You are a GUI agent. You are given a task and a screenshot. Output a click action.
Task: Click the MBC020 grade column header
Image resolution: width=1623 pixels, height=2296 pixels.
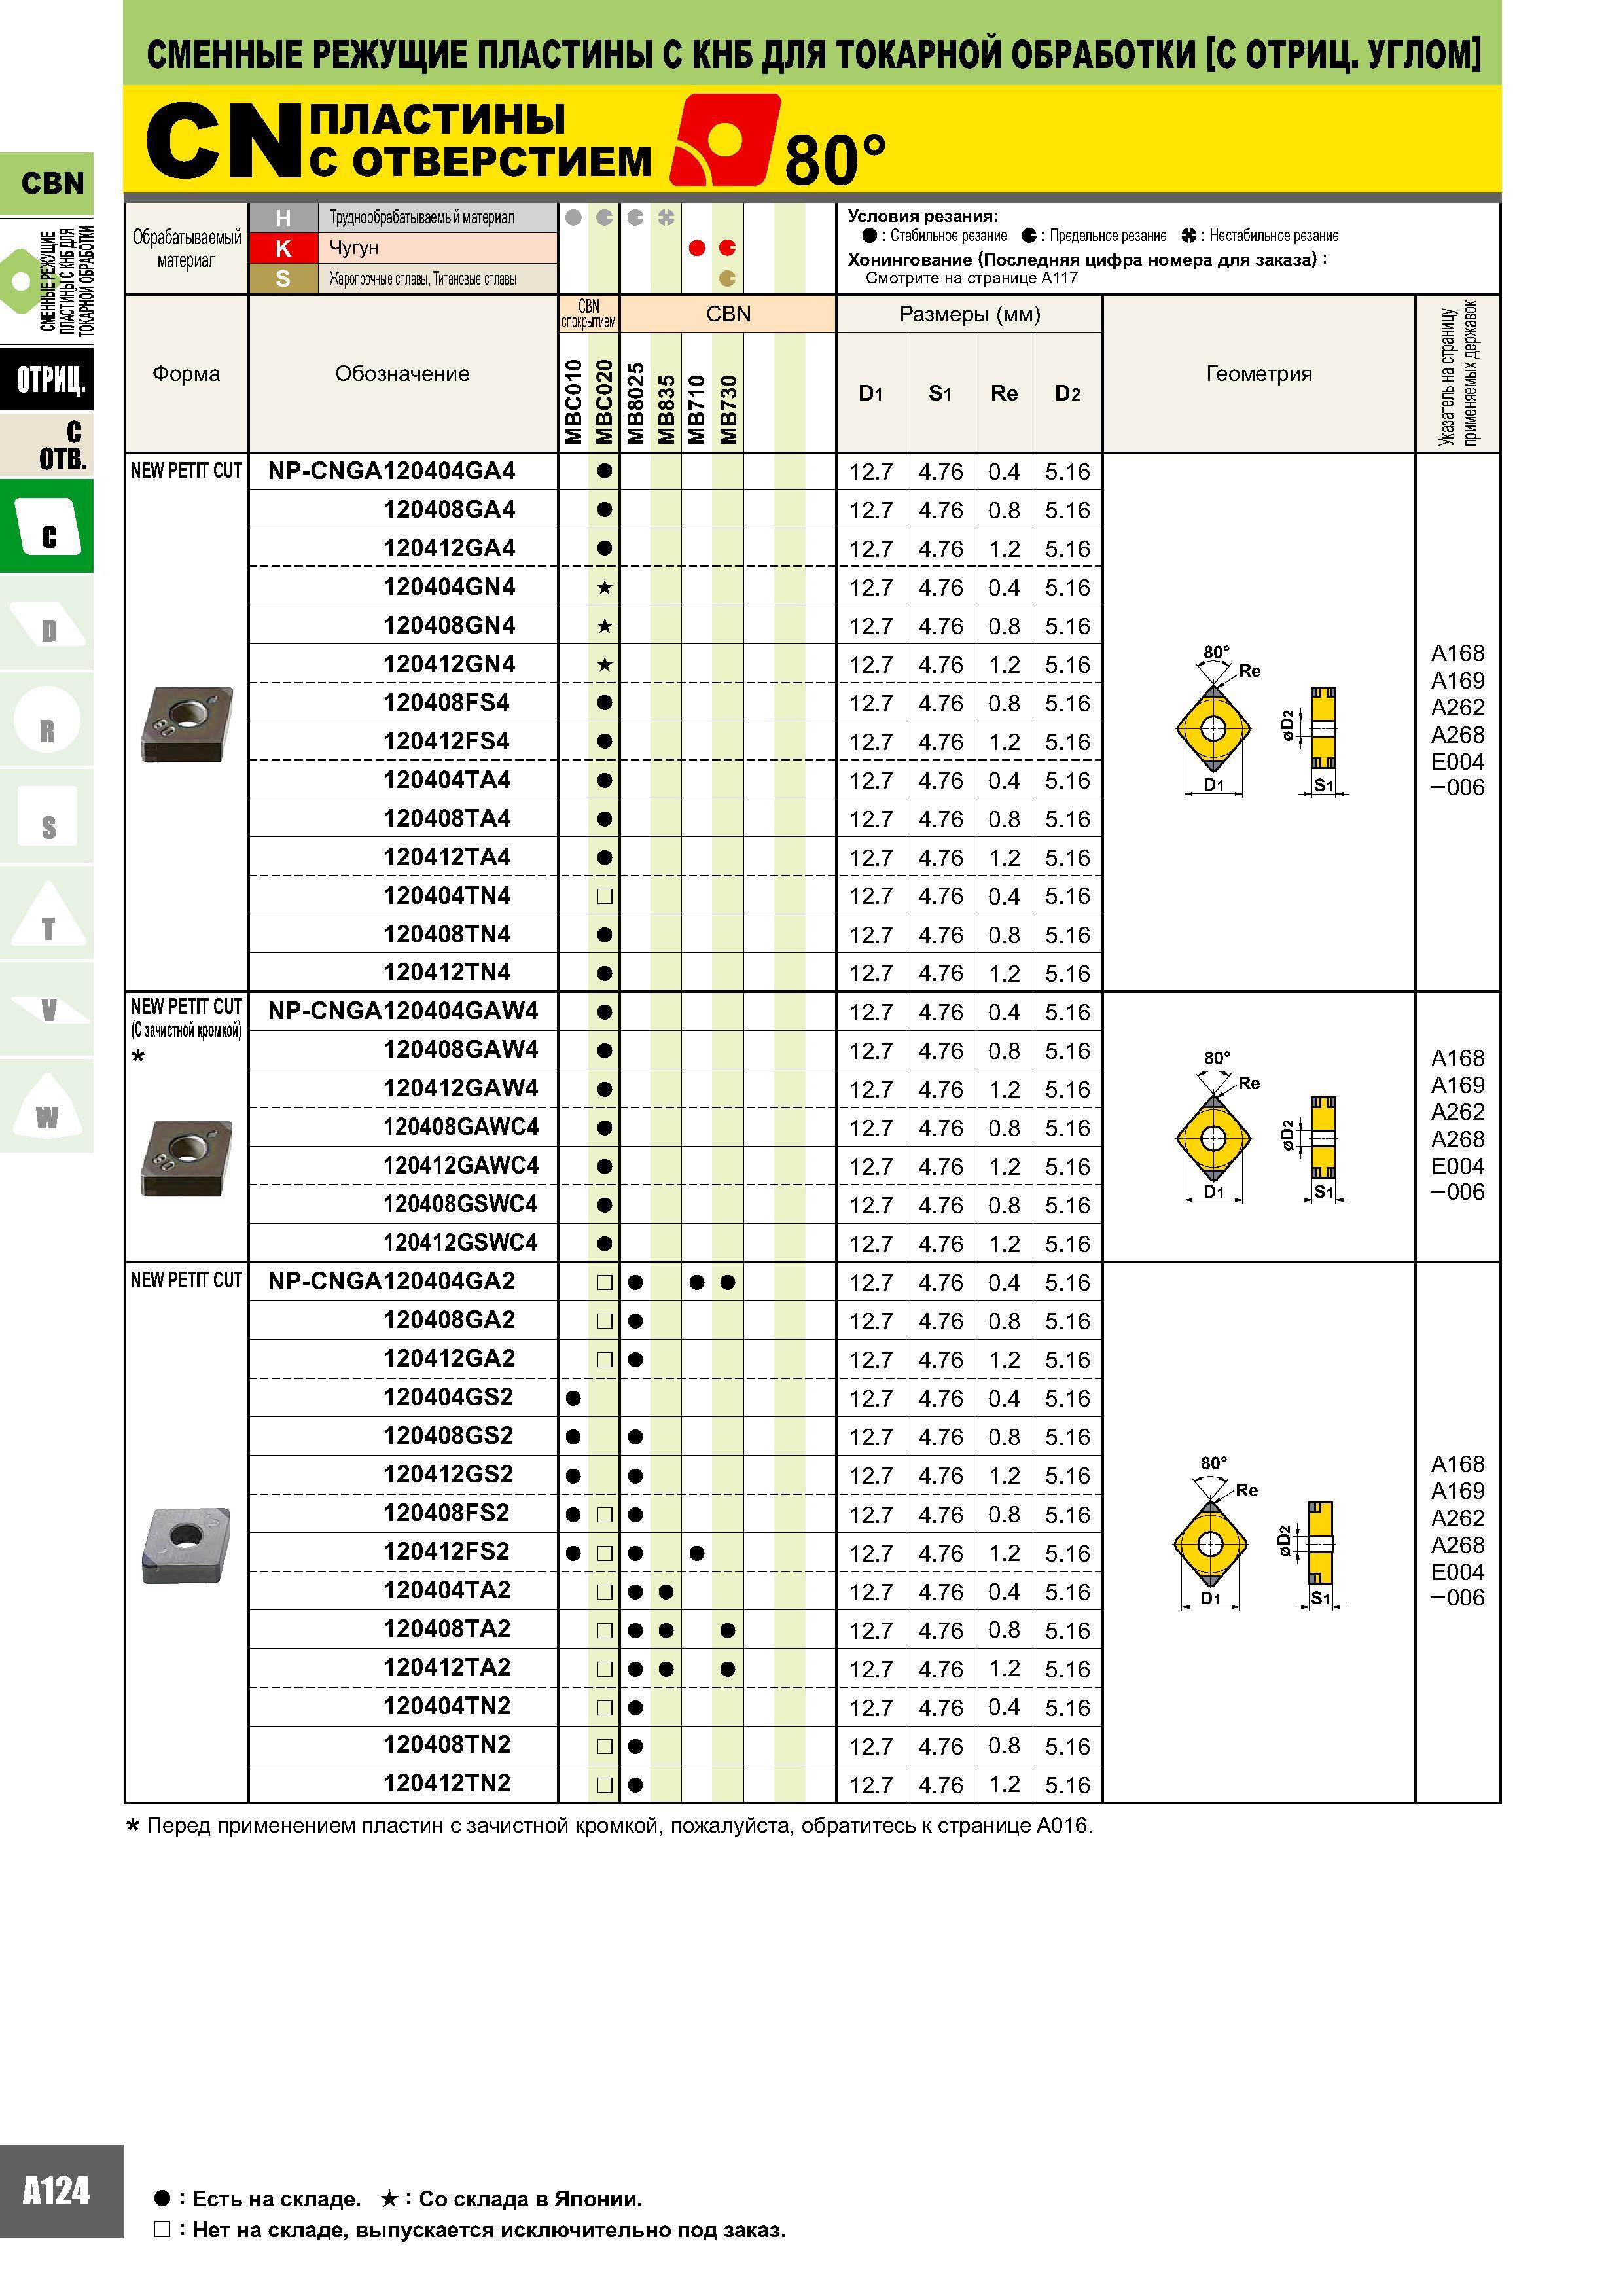pos(604,401)
